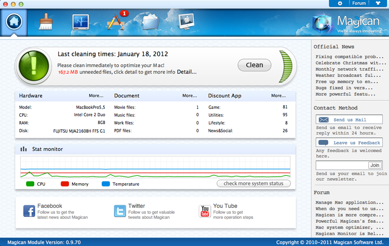Click the Music files row
389x246 pixels.
156,115
